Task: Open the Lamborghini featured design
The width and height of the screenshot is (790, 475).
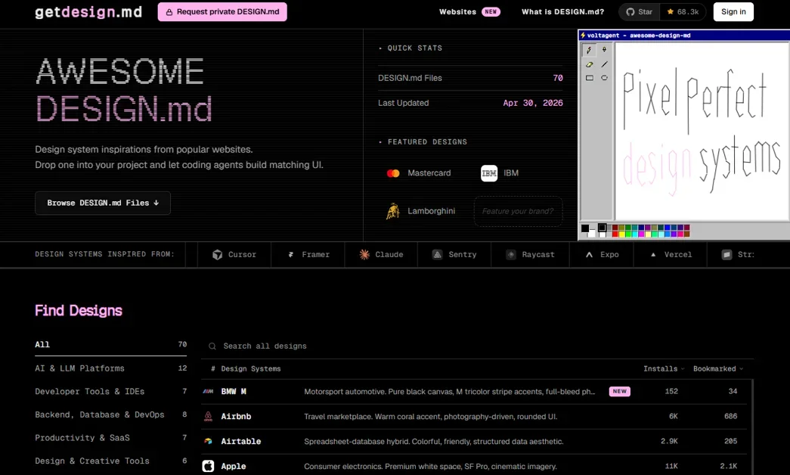Action: [420, 211]
